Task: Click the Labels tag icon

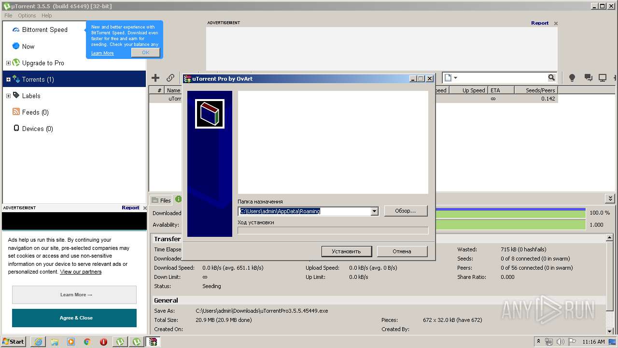Action: click(x=16, y=96)
